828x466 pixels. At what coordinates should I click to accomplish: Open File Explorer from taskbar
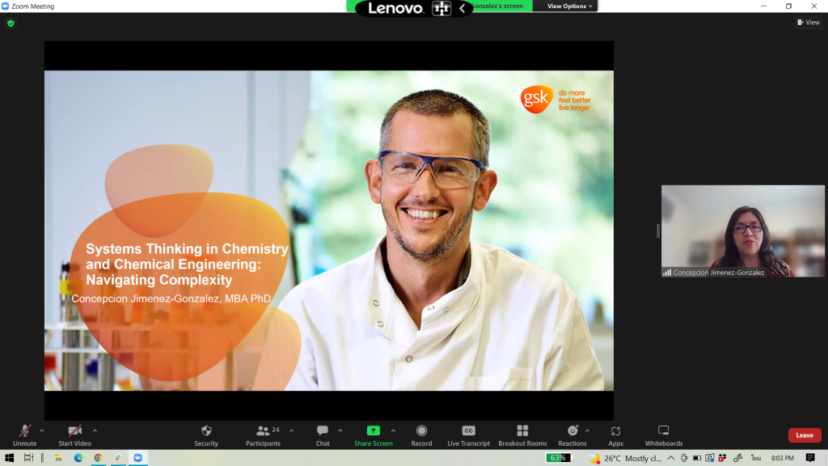tap(58, 458)
